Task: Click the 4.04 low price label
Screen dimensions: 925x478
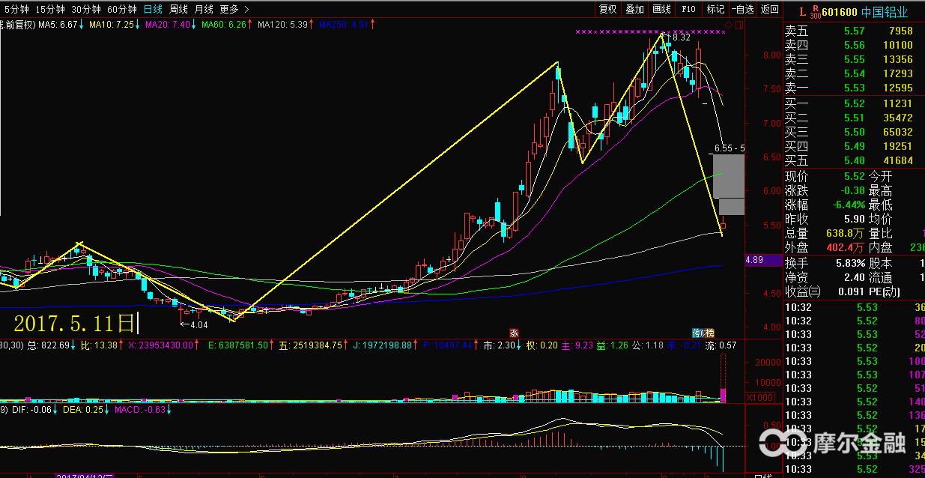Action: point(198,325)
